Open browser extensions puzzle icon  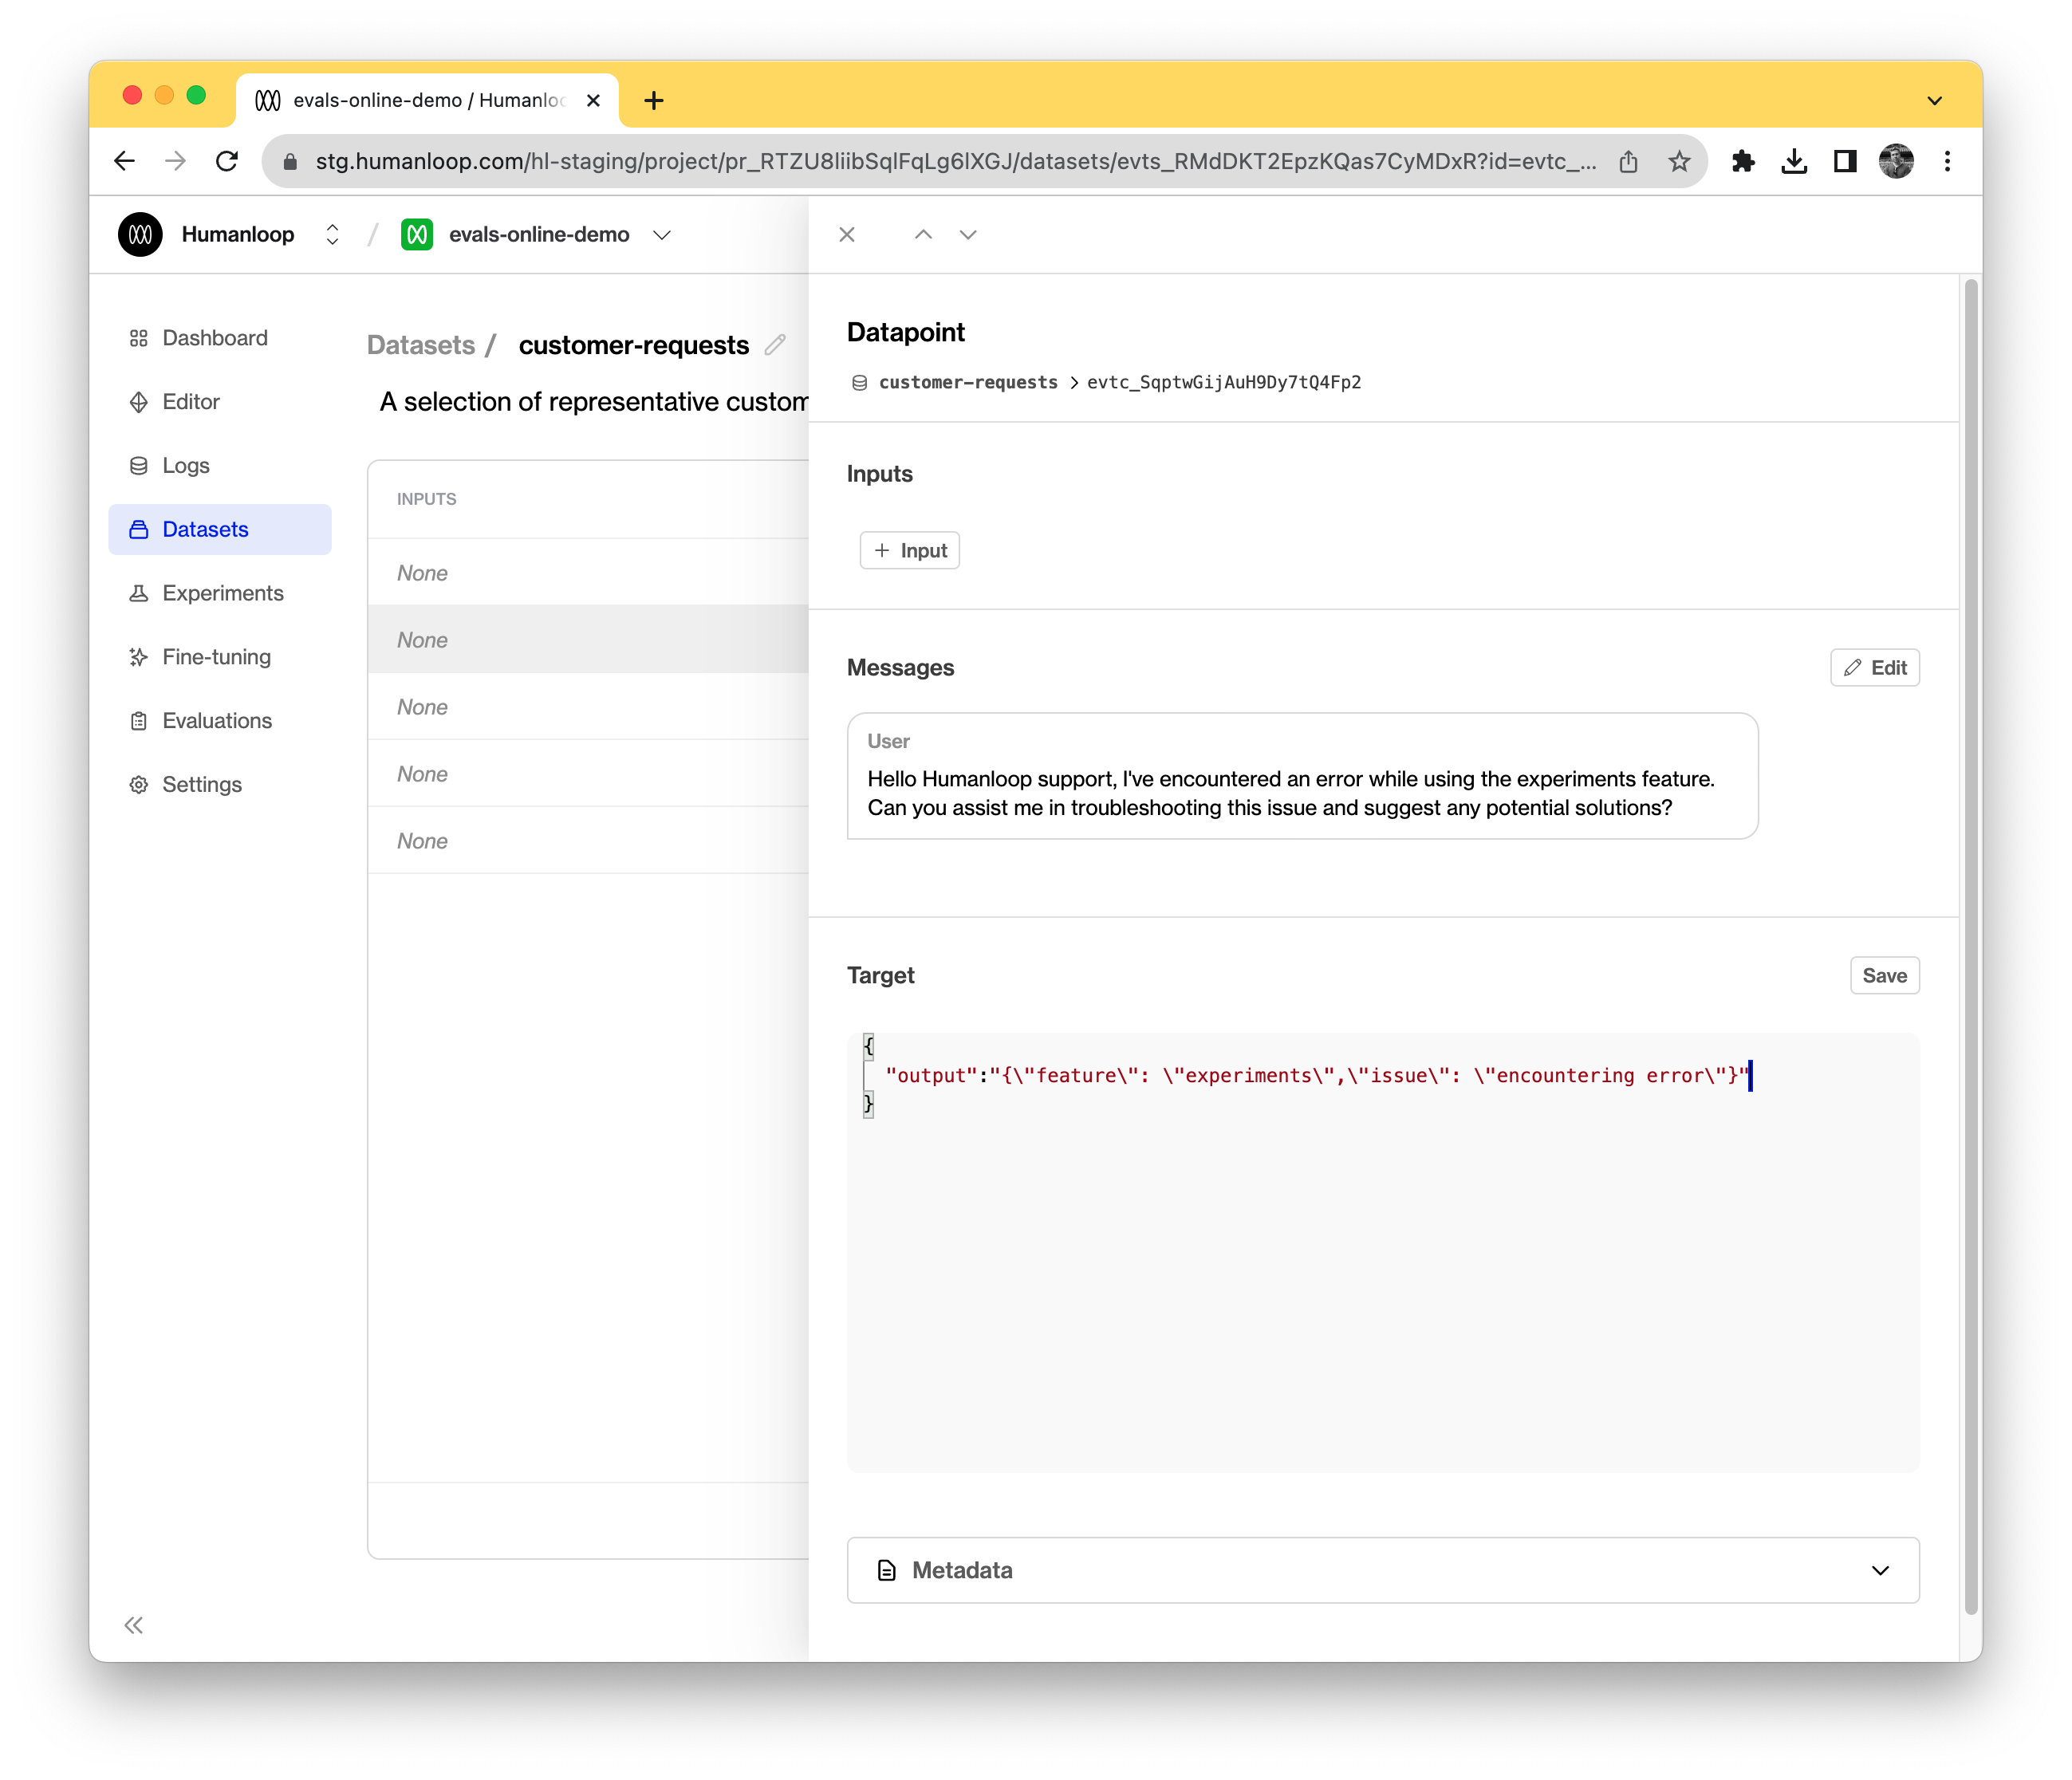(1743, 161)
